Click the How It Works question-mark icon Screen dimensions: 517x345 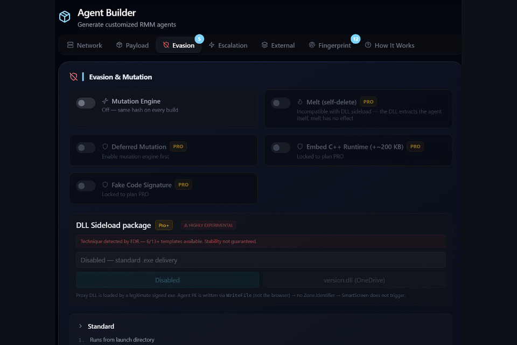(x=368, y=45)
